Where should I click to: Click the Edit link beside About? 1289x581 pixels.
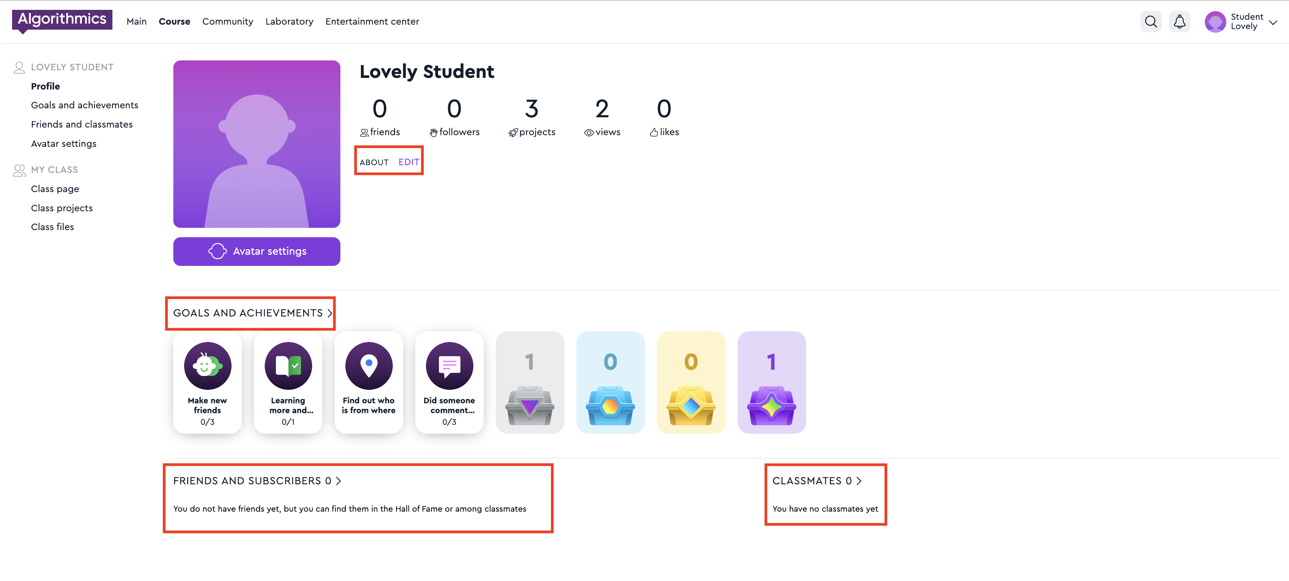408,162
